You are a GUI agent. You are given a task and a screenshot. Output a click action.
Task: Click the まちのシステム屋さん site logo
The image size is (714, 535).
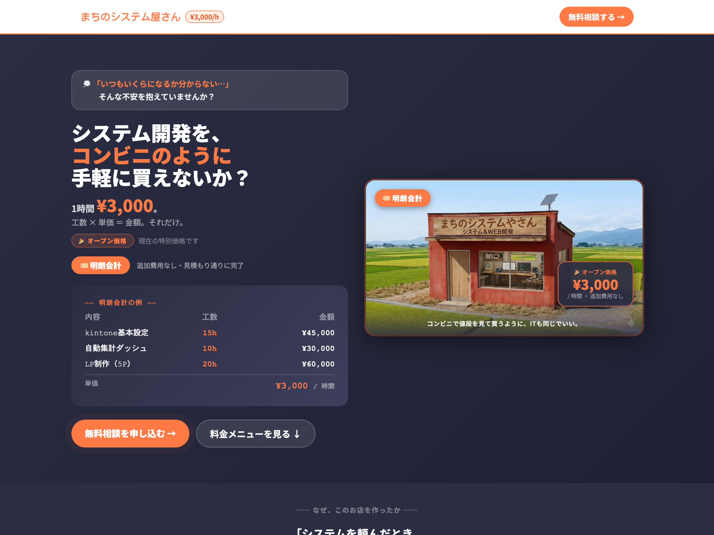(x=130, y=17)
